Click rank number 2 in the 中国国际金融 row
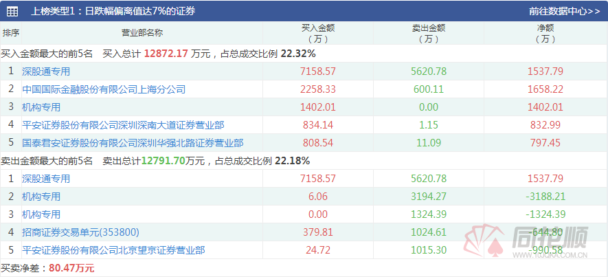 click(11, 89)
